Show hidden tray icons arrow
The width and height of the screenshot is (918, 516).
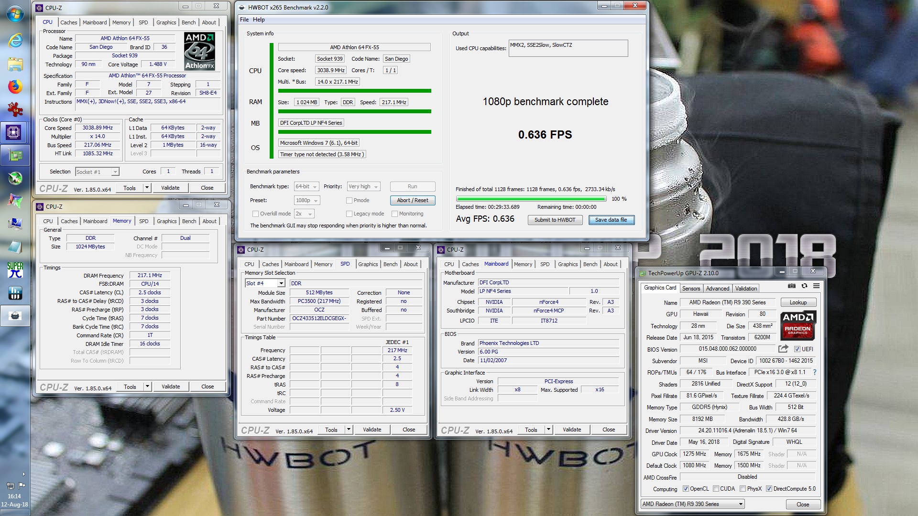(x=23, y=474)
